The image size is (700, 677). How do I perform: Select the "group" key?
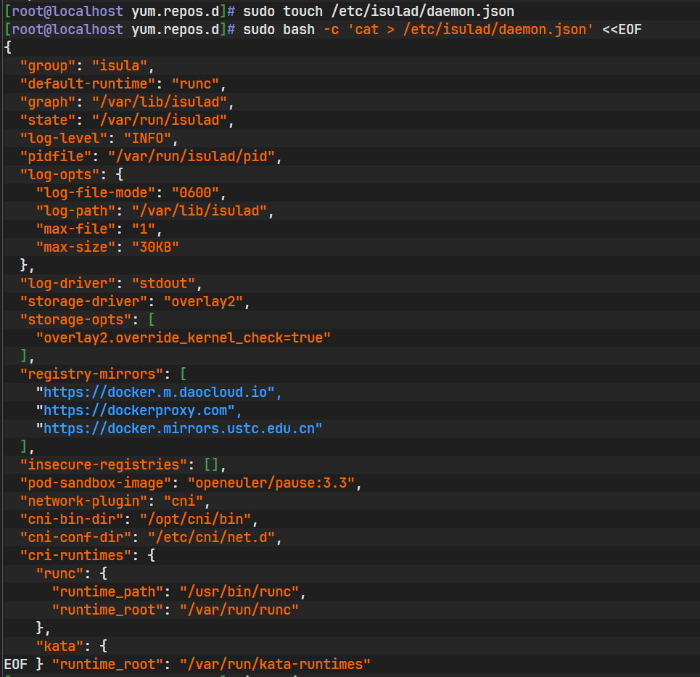tap(48, 65)
